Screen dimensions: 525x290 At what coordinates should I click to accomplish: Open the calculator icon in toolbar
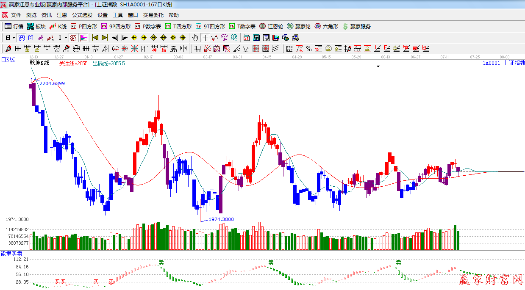tap(256, 38)
